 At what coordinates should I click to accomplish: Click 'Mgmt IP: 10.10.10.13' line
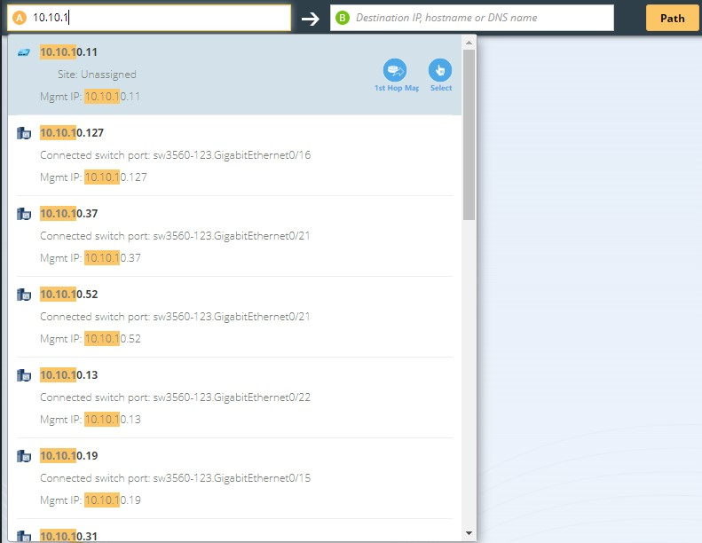(91, 419)
